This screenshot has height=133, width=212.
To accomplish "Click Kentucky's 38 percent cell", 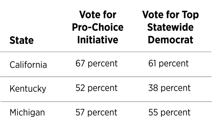I will (x=170, y=88).
